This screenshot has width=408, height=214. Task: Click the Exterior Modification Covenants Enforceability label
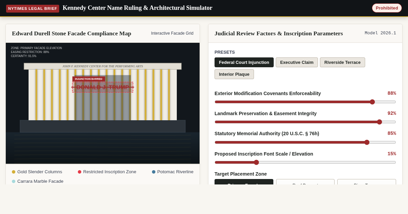tap(268, 93)
